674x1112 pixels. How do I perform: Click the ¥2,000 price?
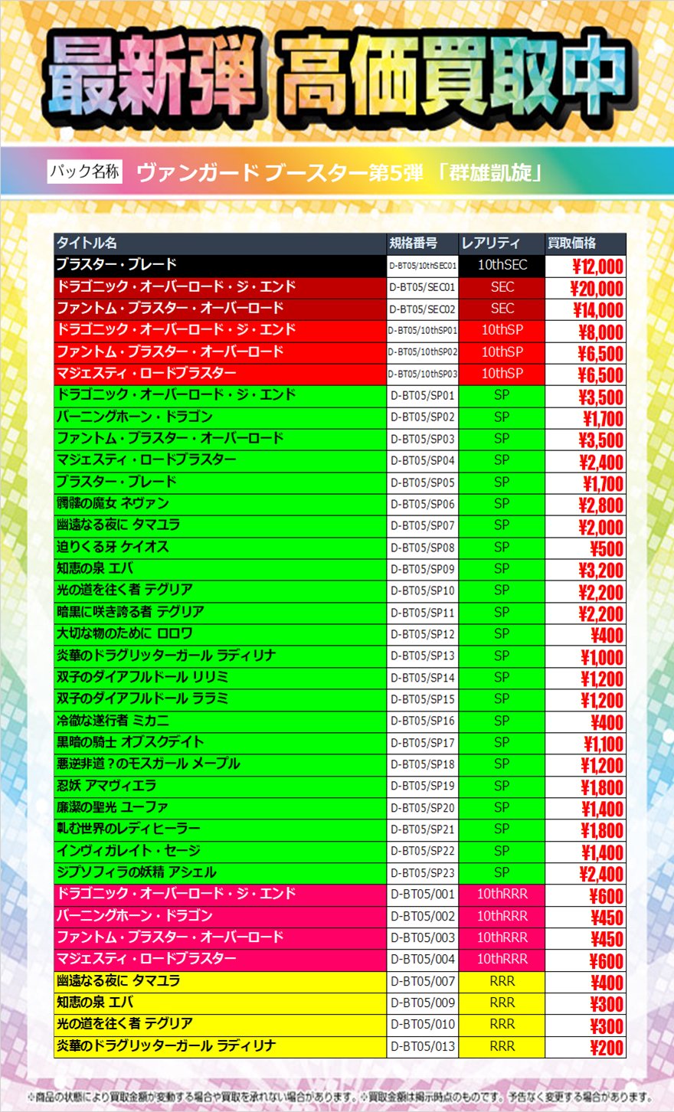(600, 527)
